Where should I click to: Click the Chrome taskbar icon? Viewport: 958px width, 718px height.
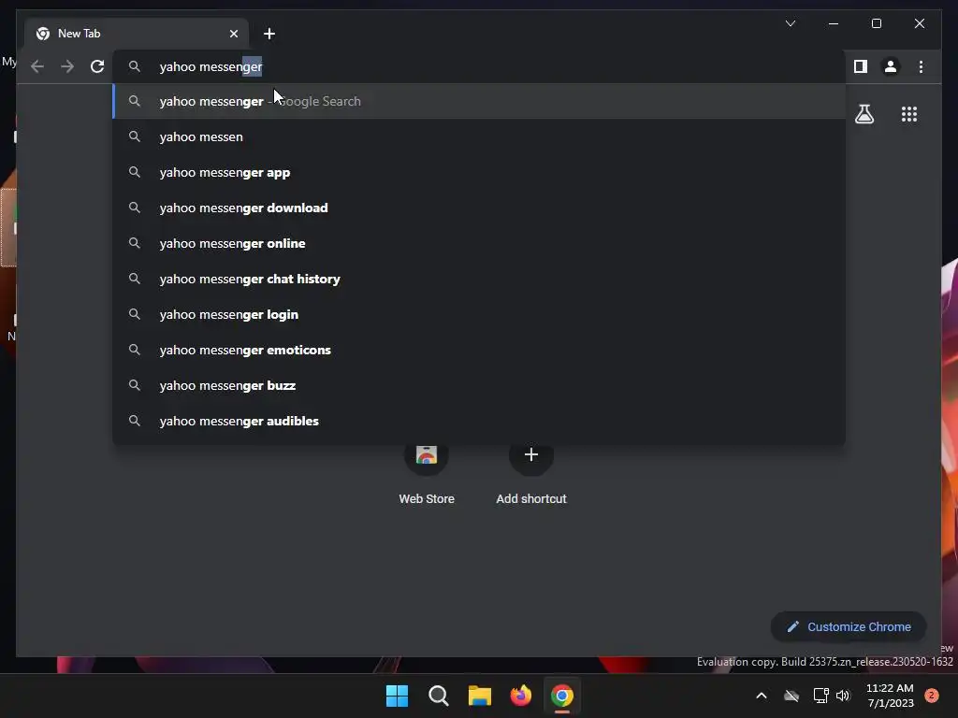click(x=562, y=696)
